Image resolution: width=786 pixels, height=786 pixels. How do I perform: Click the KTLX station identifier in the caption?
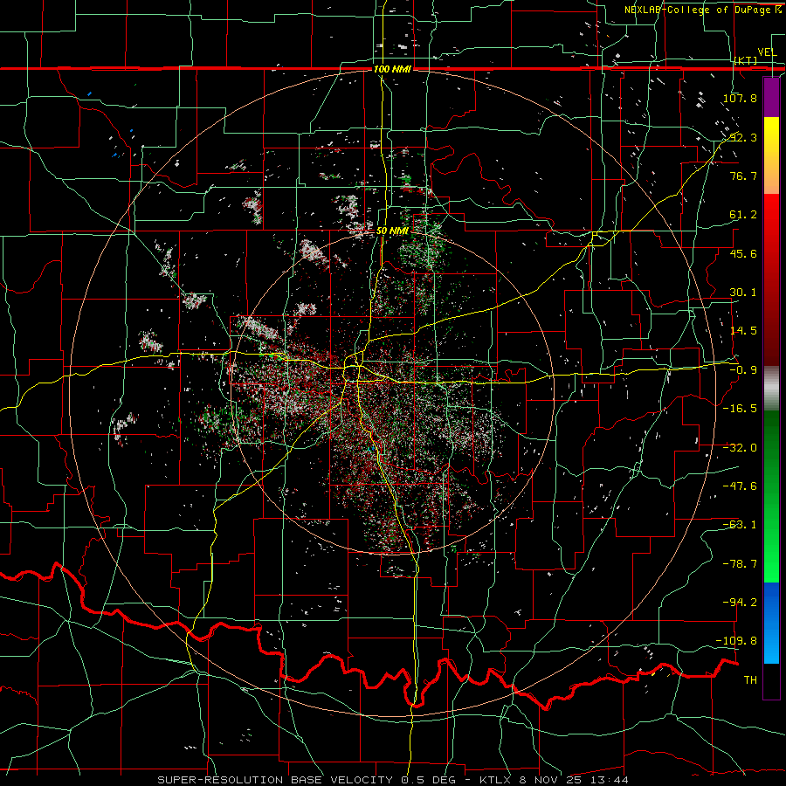496,780
